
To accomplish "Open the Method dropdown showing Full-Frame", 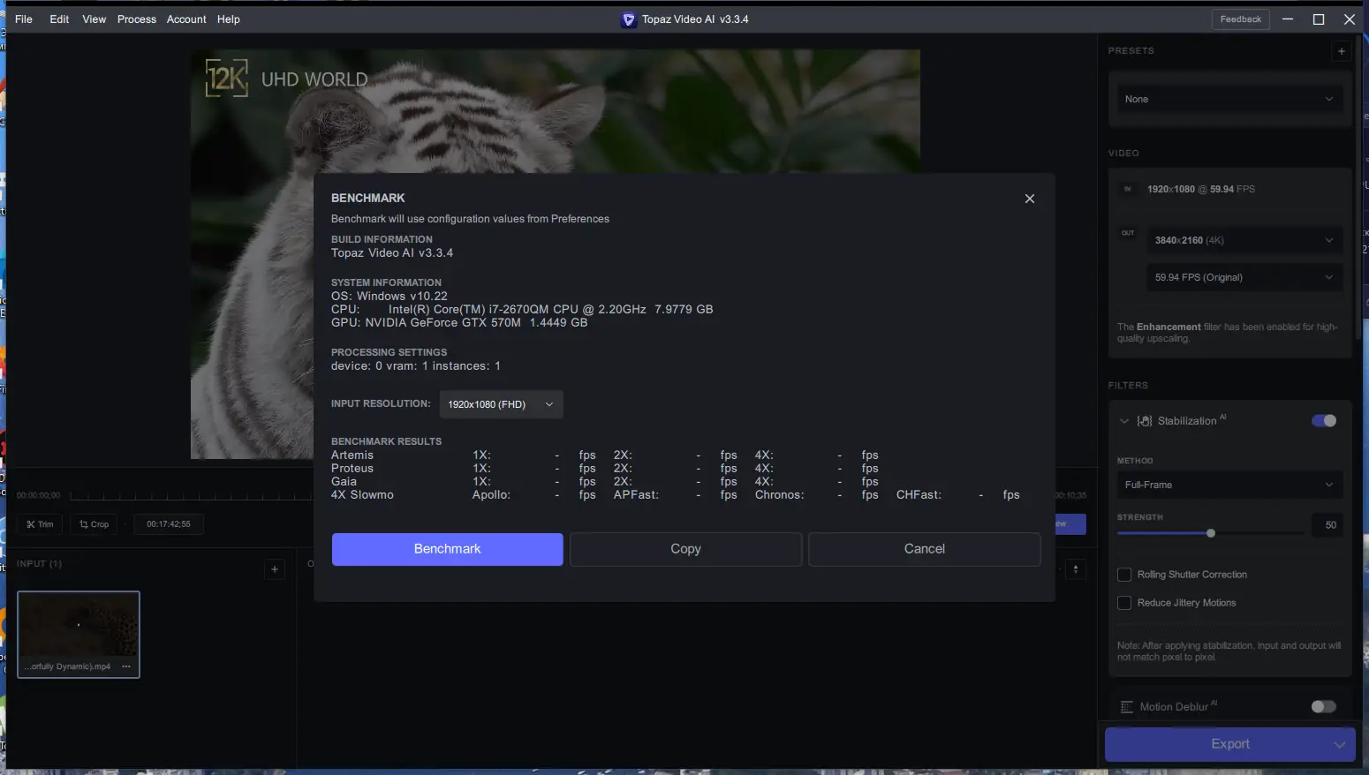I will (x=1229, y=485).
